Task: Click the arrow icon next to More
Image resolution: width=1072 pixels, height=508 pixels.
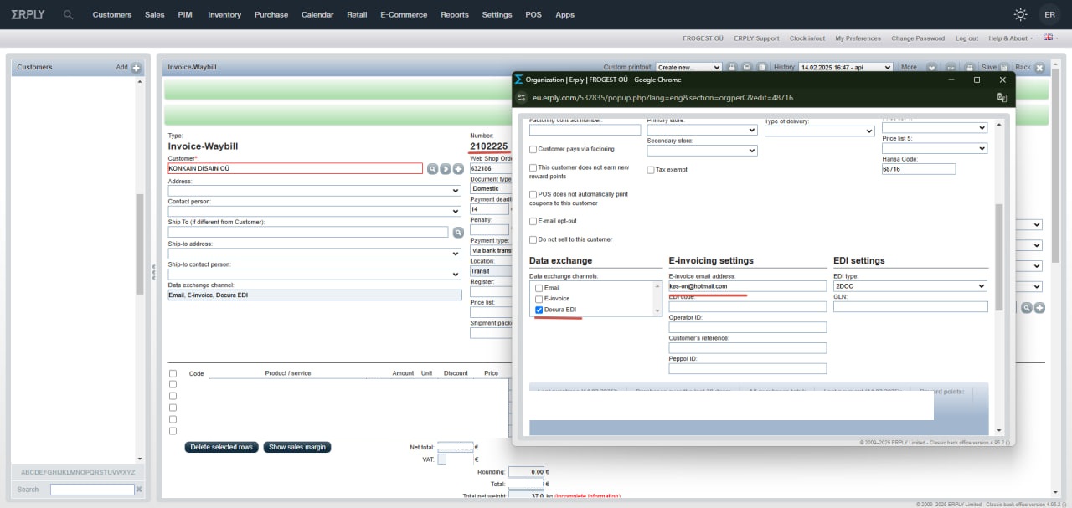Action: coord(931,68)
